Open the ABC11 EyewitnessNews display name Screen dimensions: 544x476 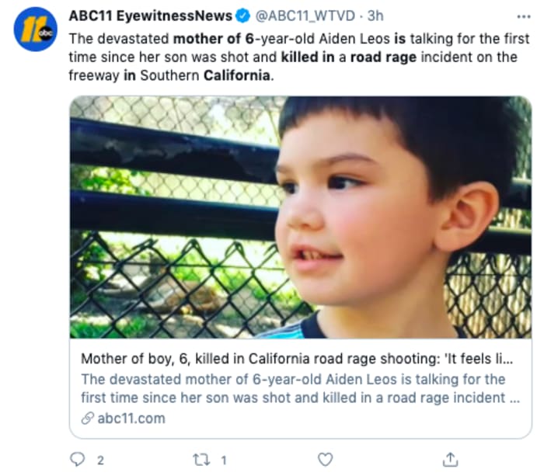click(x=151, y=16)
